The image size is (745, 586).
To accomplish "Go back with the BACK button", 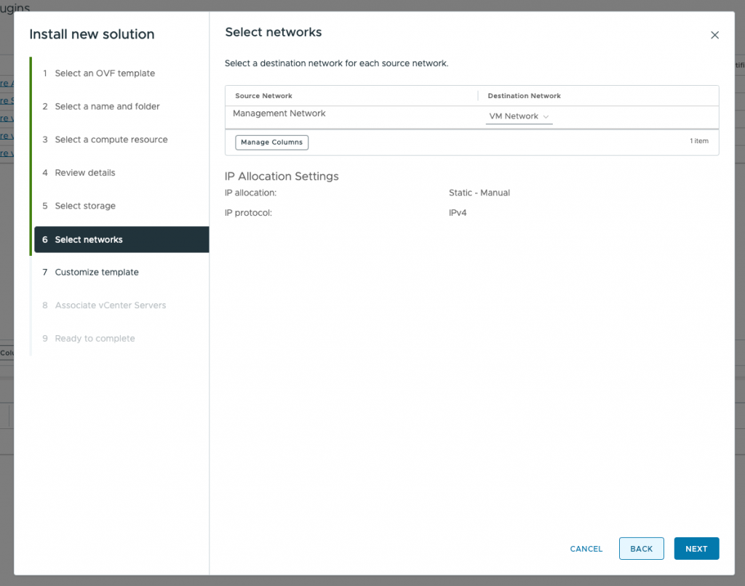I will 641,548.
